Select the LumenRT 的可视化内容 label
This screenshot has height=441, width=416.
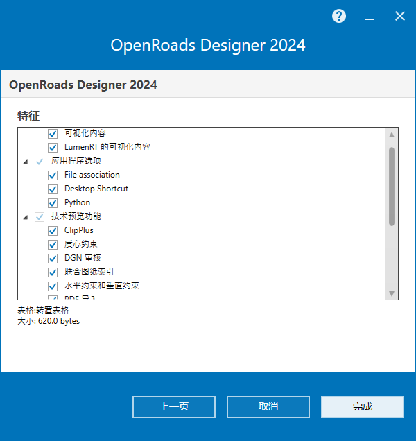click(107, 147)
